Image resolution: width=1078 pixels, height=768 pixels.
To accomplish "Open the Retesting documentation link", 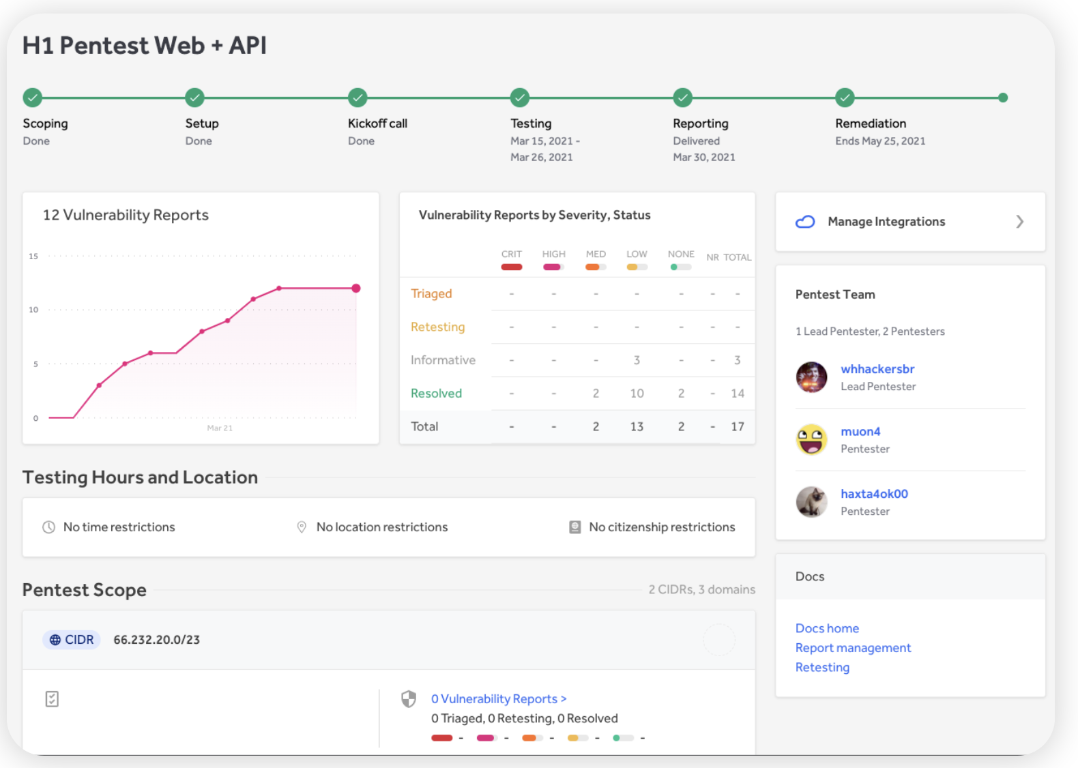I will click(822, 667).
